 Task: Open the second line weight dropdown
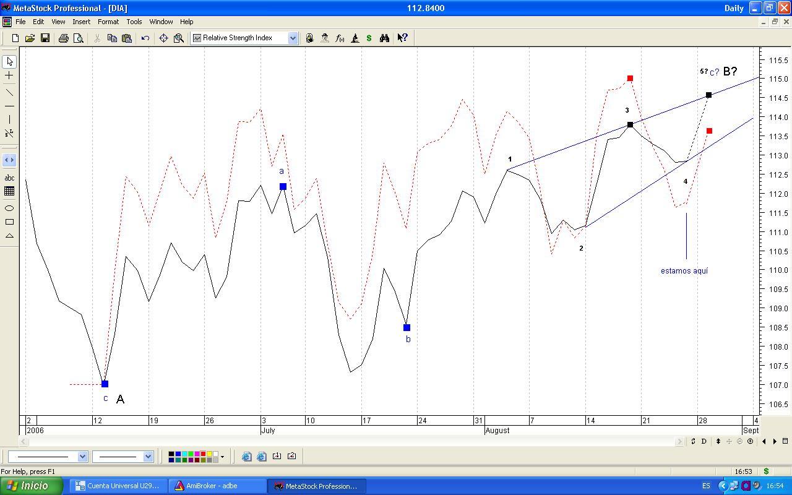pyautogui.click(x=148, y=457)
